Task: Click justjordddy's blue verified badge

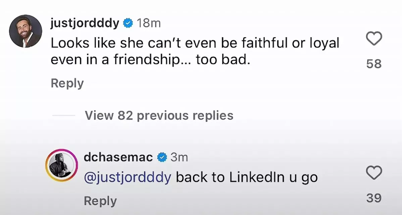Action: pos(128,23)
